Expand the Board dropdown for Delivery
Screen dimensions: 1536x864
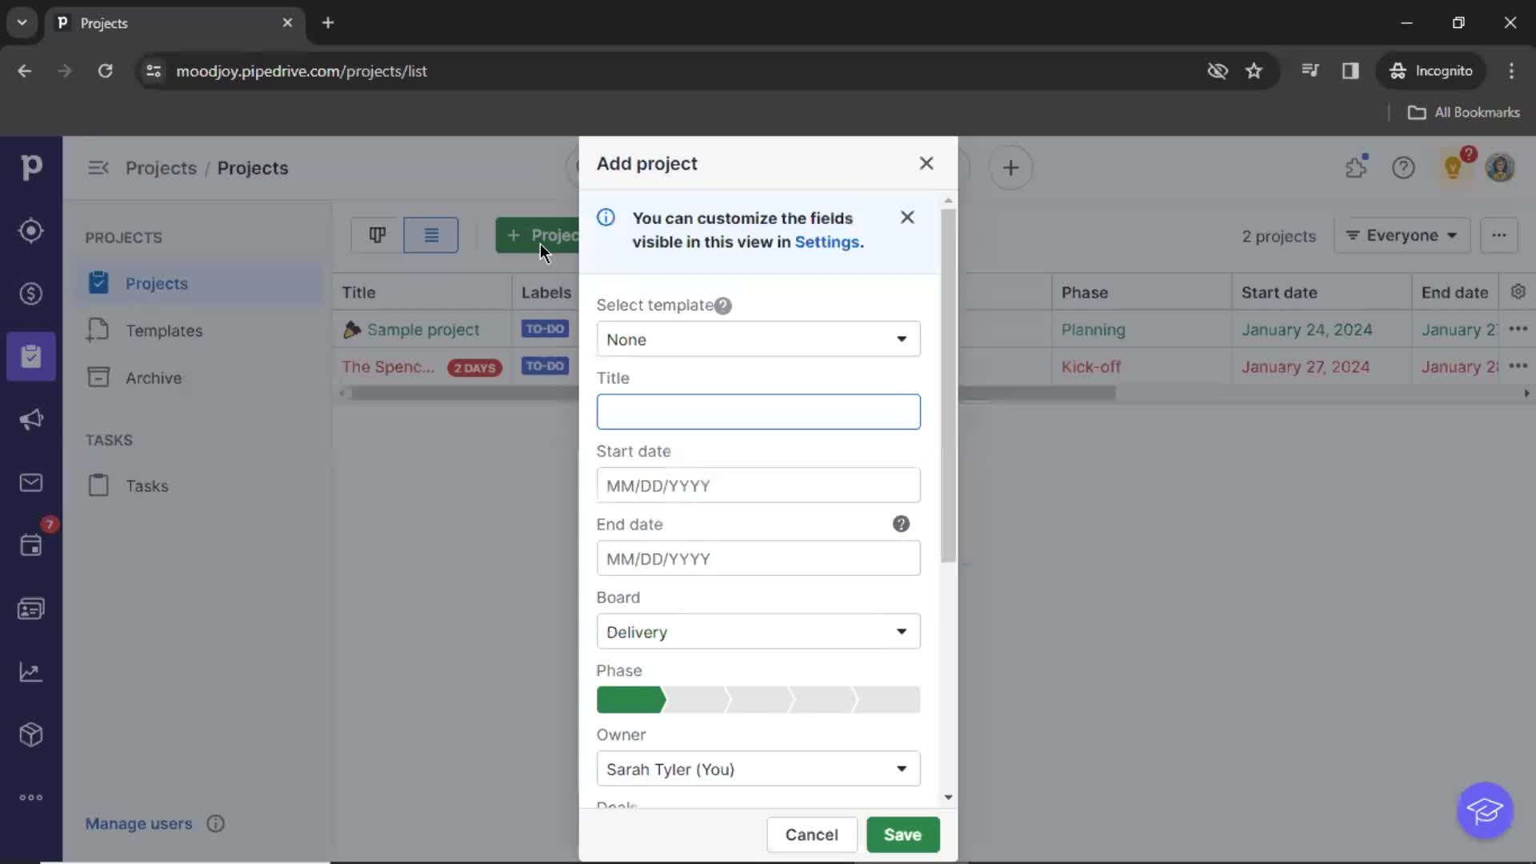[x=901, y=631]
